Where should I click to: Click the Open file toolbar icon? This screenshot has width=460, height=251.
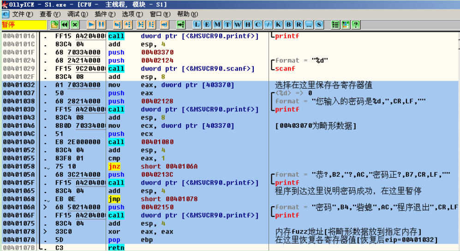pos(54,24)
